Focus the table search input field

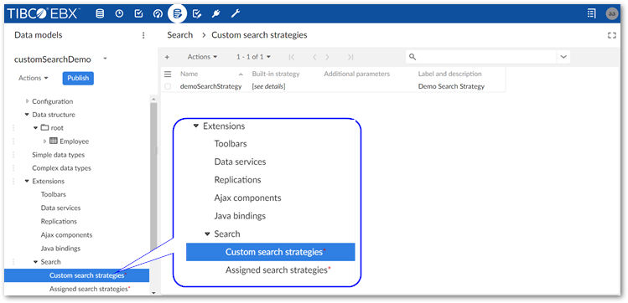tap(486, 57)
